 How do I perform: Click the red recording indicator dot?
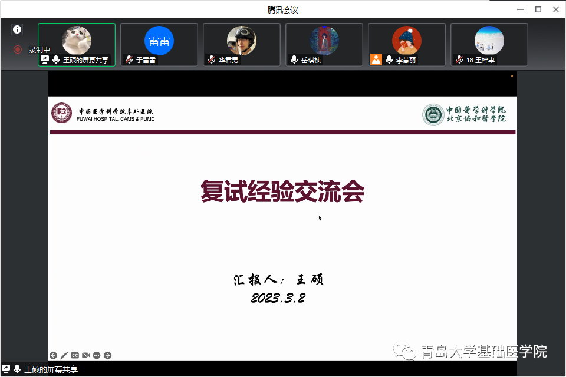pos(17,49)
